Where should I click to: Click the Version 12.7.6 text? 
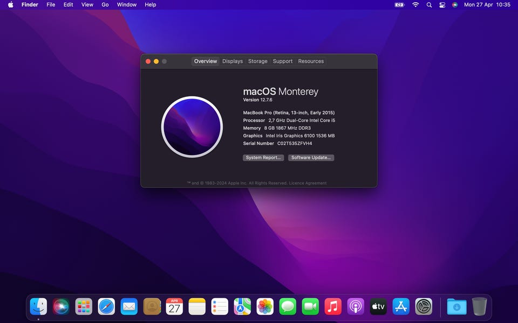[258, 100]
